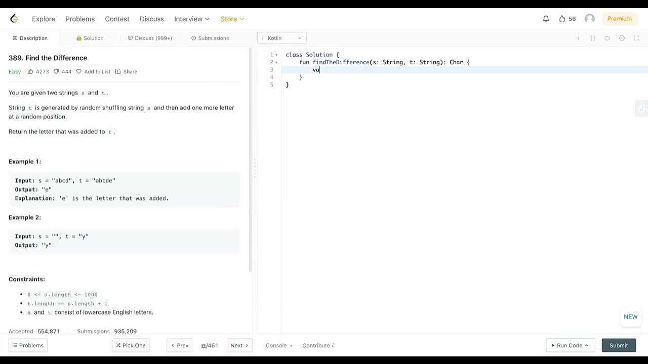This screenshot has width=648, height=364.
Task: Enter fullscreen editor mode icon
Action: tap(637, 38)
